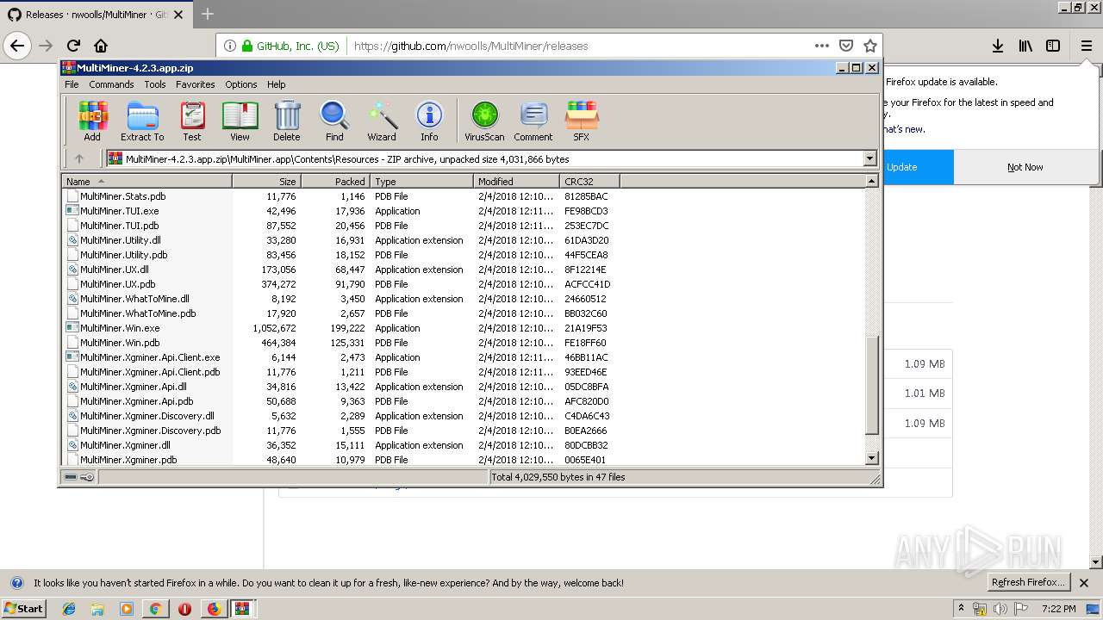Click Firefox back navigation button

click(17, 46)
